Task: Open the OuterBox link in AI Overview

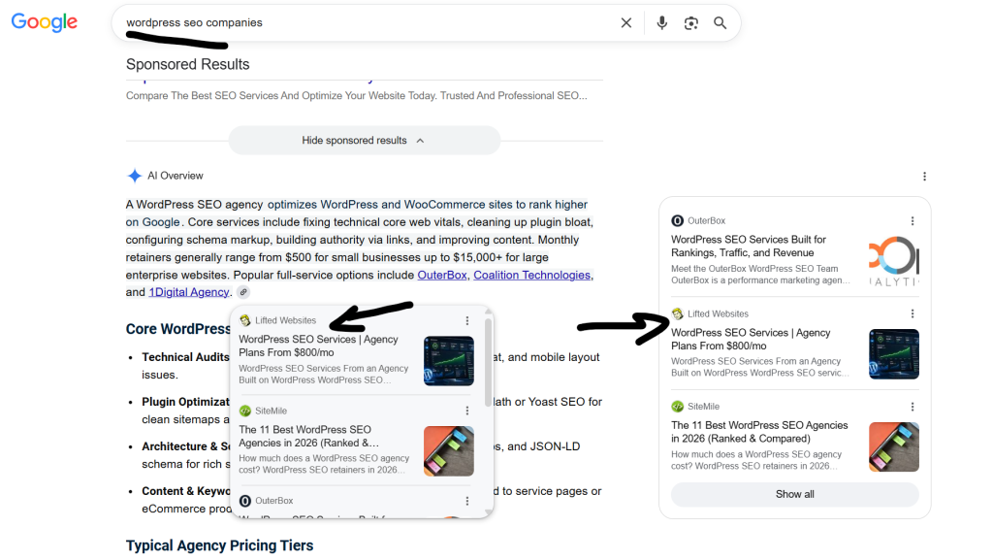Action: coord(442,275)
